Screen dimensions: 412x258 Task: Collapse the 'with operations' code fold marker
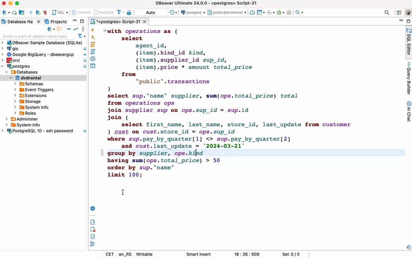point(105,31)
